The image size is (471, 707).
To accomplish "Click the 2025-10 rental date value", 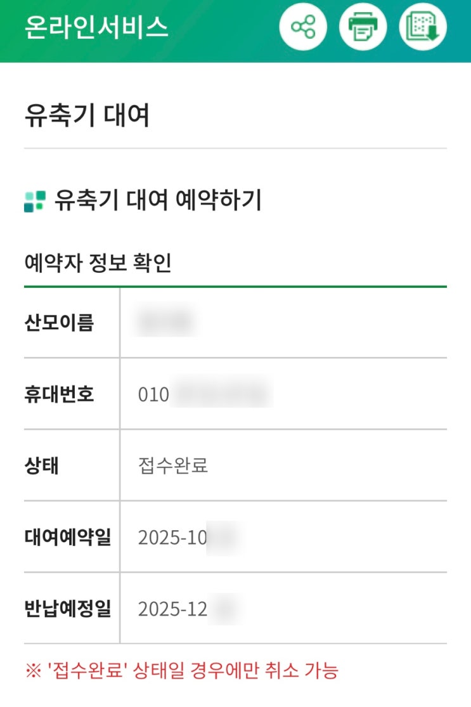I will [x=174, y=538].
